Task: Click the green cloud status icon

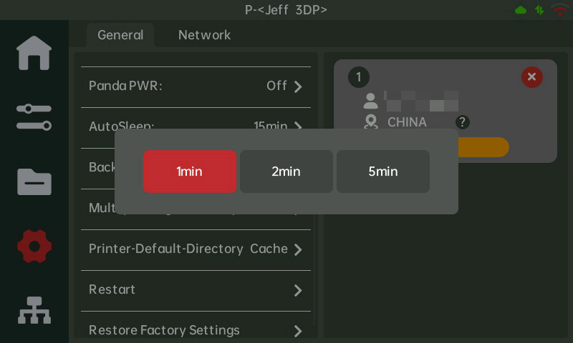Action: point(521,10)
